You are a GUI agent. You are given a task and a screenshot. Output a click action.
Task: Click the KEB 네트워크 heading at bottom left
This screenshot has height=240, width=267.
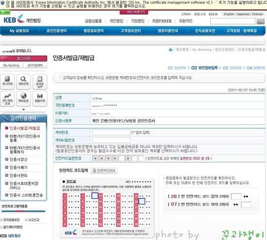[10, 236]
